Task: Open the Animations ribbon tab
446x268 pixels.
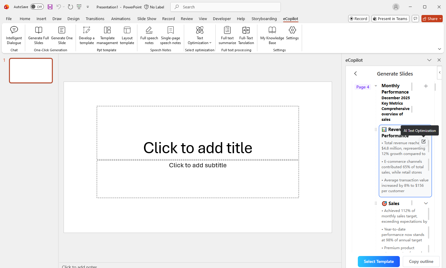Action: 121,19
